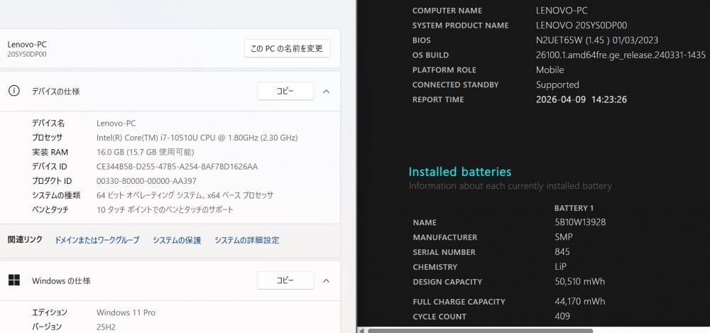Collapse the Windows の仕様 section chevron
The image size is (710, 333).
coord(326,280)
